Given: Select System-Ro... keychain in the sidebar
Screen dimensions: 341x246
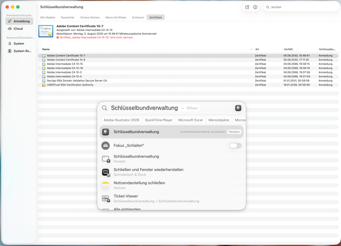Looking at the screenshot, I should click(19, 51).
